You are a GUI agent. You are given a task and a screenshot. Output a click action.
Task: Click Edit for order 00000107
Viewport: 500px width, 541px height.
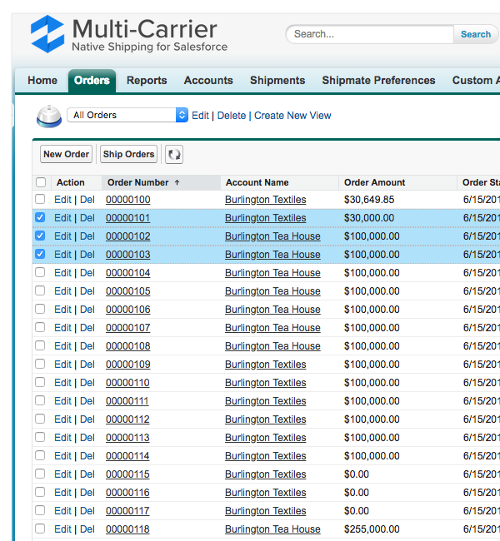(62, 328)
